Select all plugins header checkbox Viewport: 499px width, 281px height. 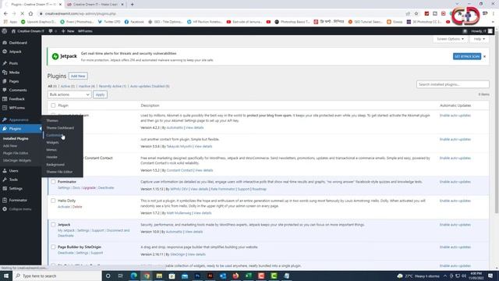(53, 105)
